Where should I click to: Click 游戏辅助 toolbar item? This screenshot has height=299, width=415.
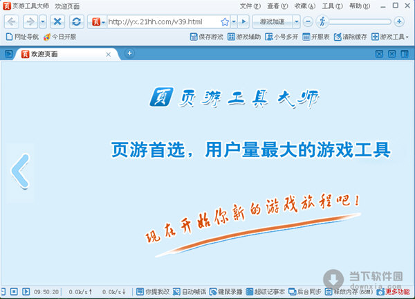244,37
